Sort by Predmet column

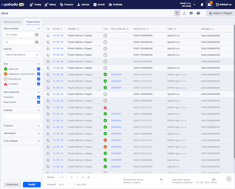(x=73, y=29)
